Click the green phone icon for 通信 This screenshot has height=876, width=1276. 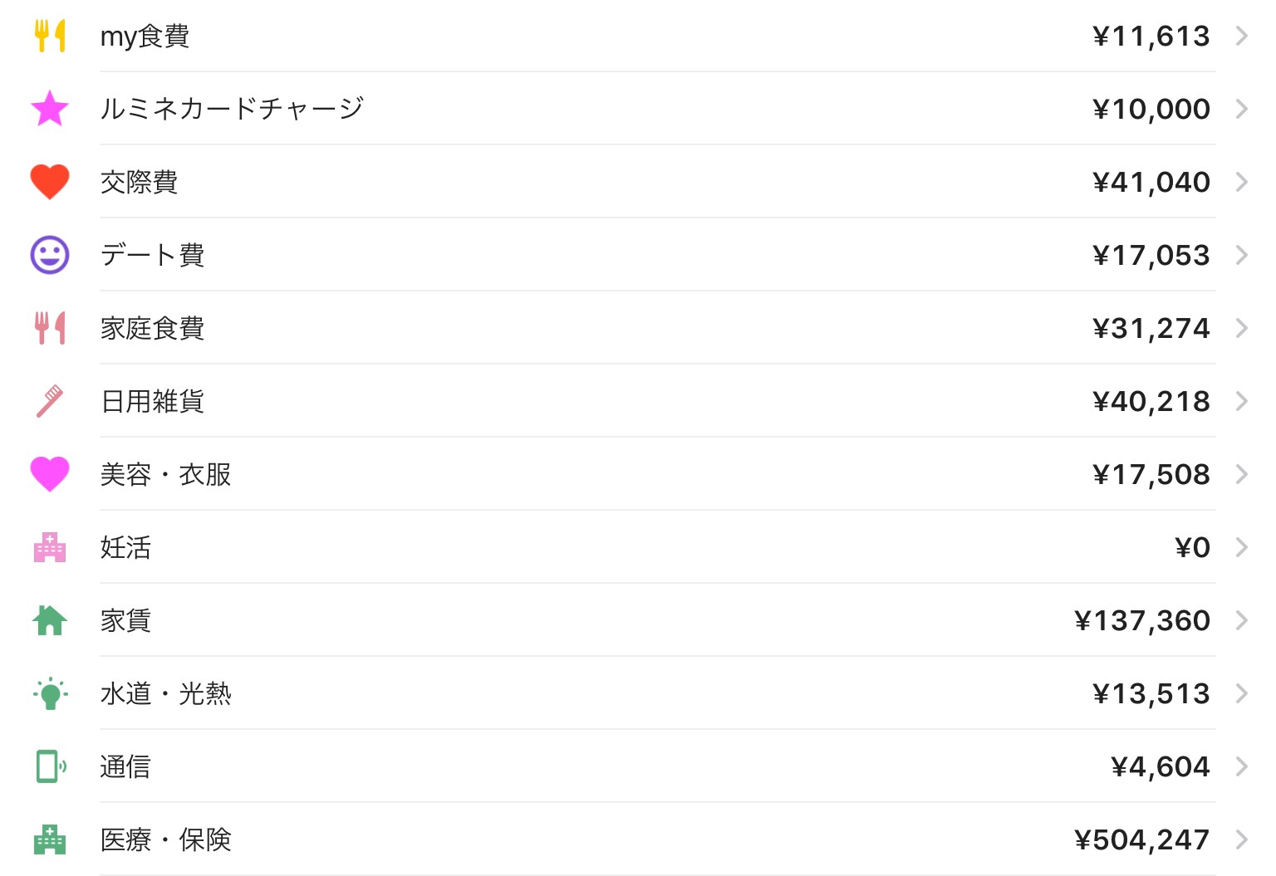click(x=50, y=766)
